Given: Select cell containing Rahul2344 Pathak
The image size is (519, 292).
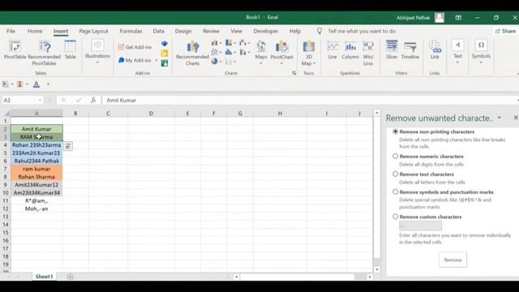Looking at the screenshot, I should [36, 161].
